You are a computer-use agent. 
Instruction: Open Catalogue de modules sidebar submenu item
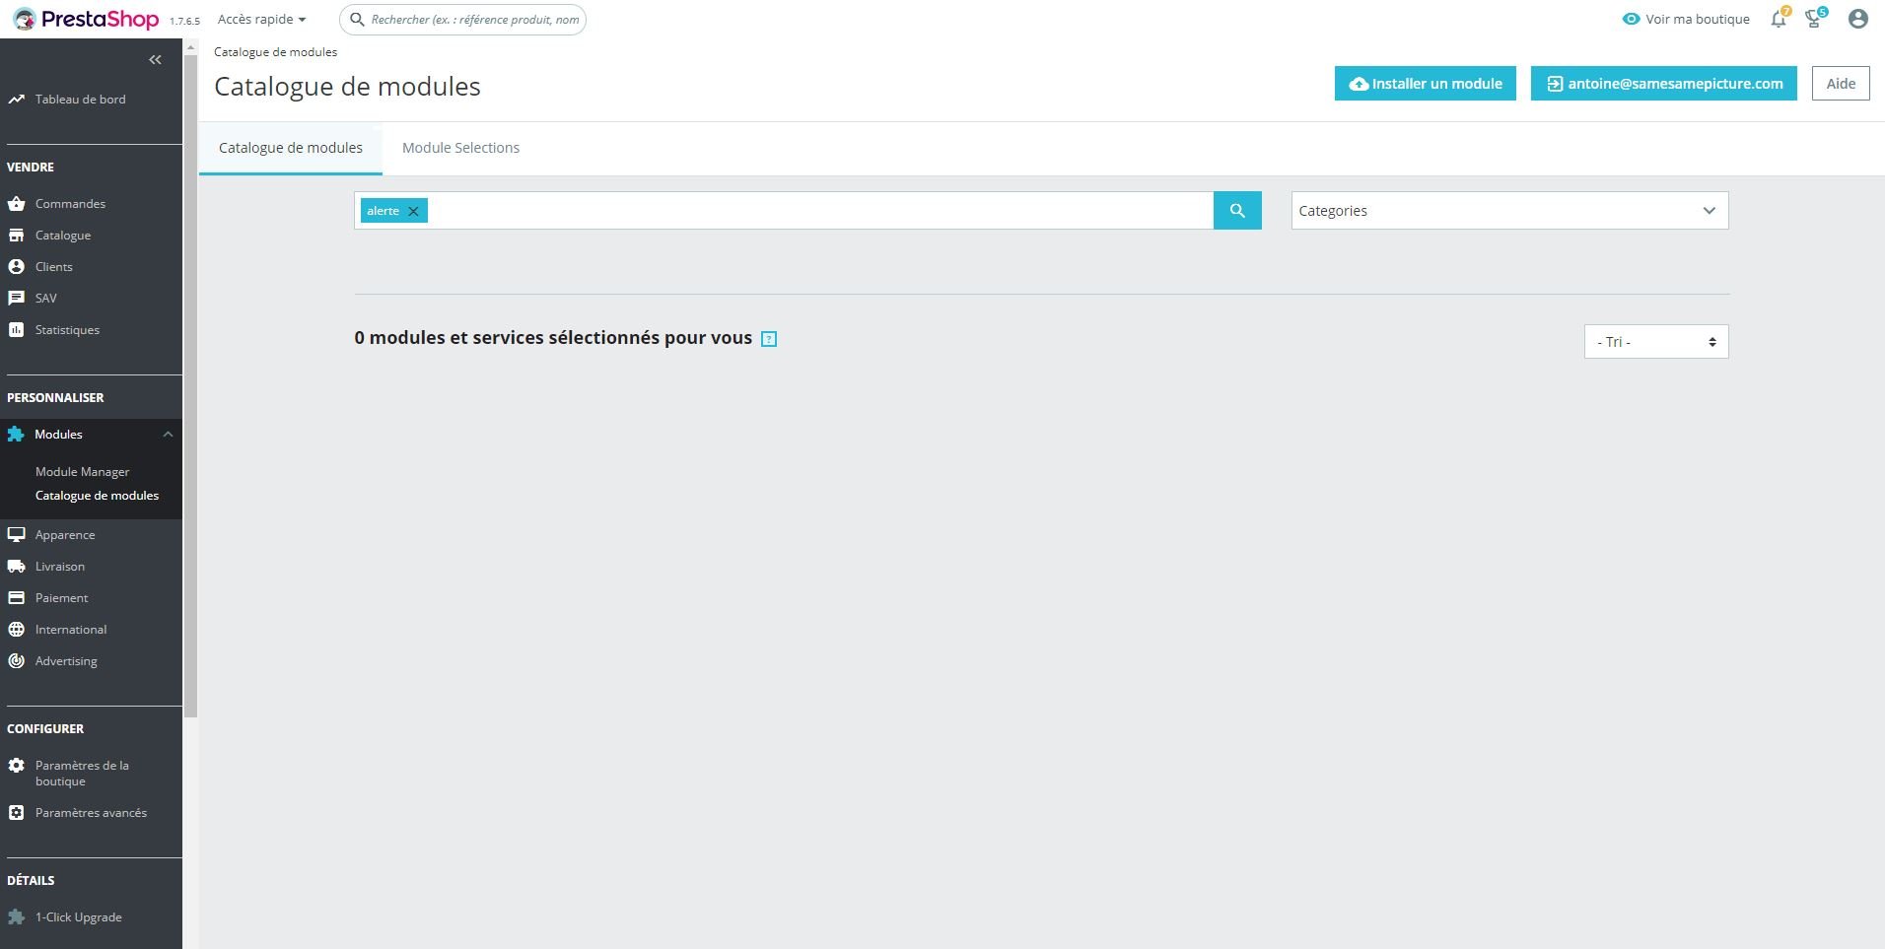(97, 496)
